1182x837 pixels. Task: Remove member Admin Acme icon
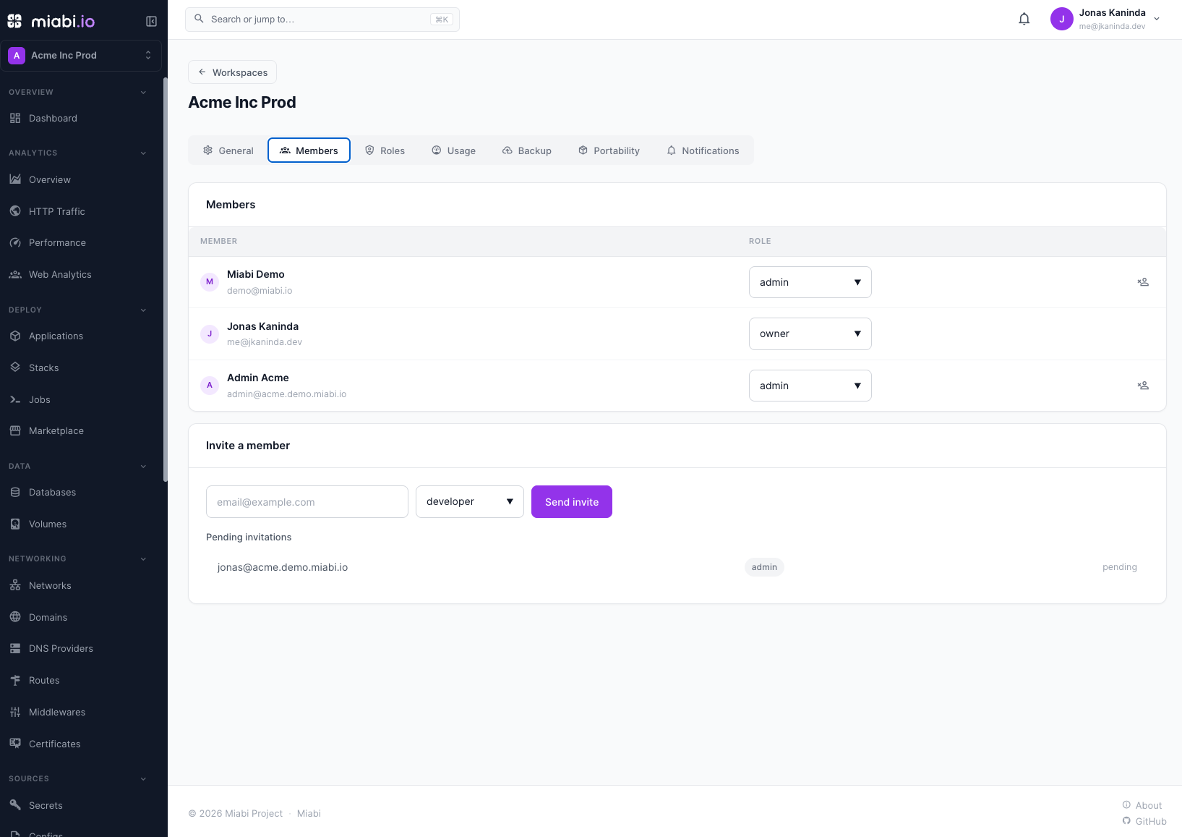(1143, 386)
